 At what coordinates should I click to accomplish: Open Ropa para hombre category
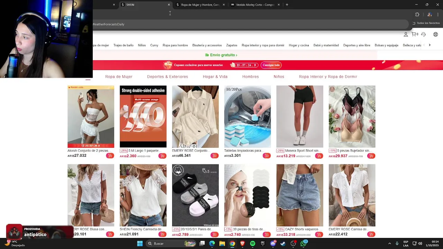(x=175, y=45)
